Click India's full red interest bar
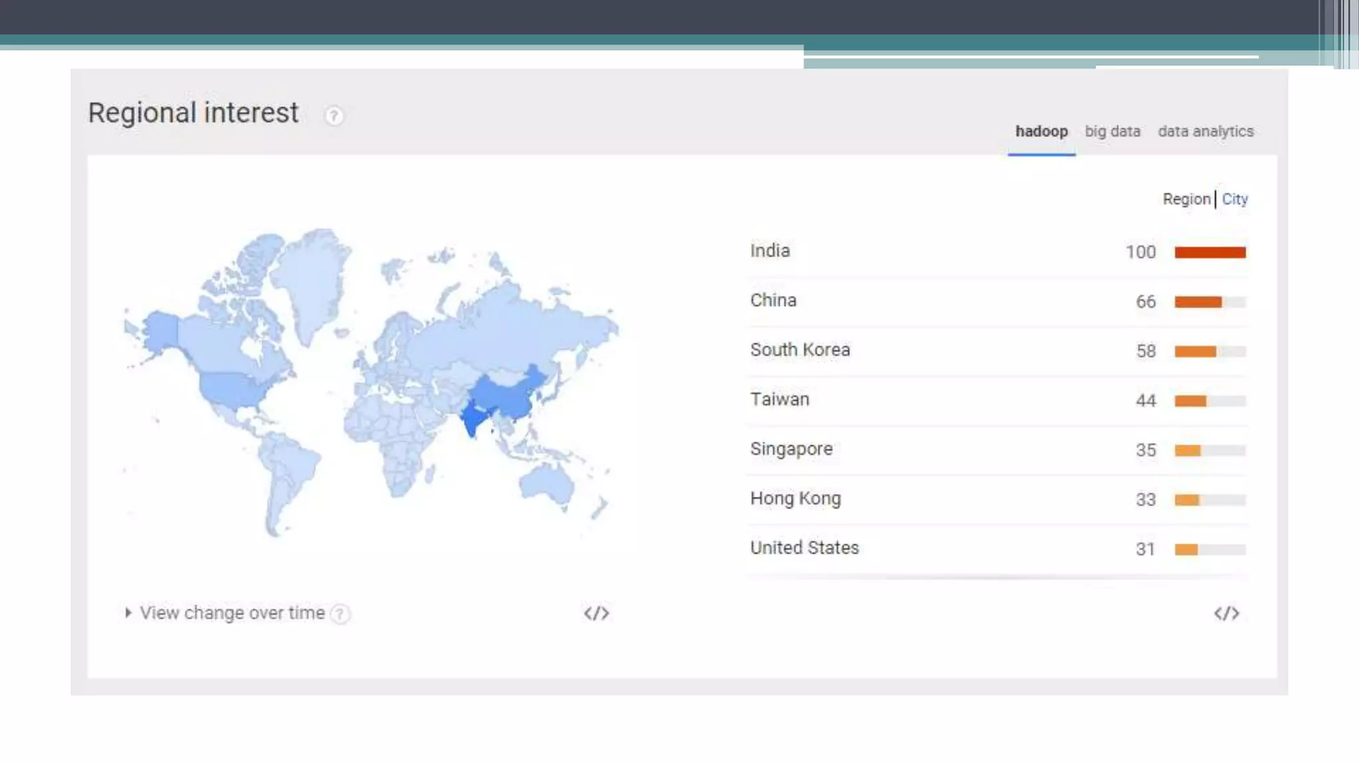 click(x=1210, y=252)
